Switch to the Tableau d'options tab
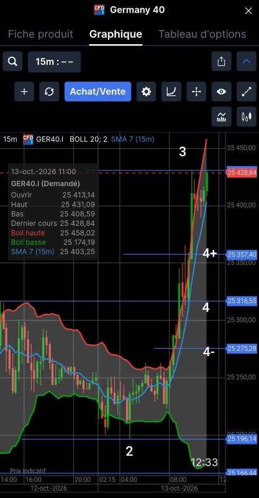The height and width of the screenshot is (498, 259). [x=202, y=34]
